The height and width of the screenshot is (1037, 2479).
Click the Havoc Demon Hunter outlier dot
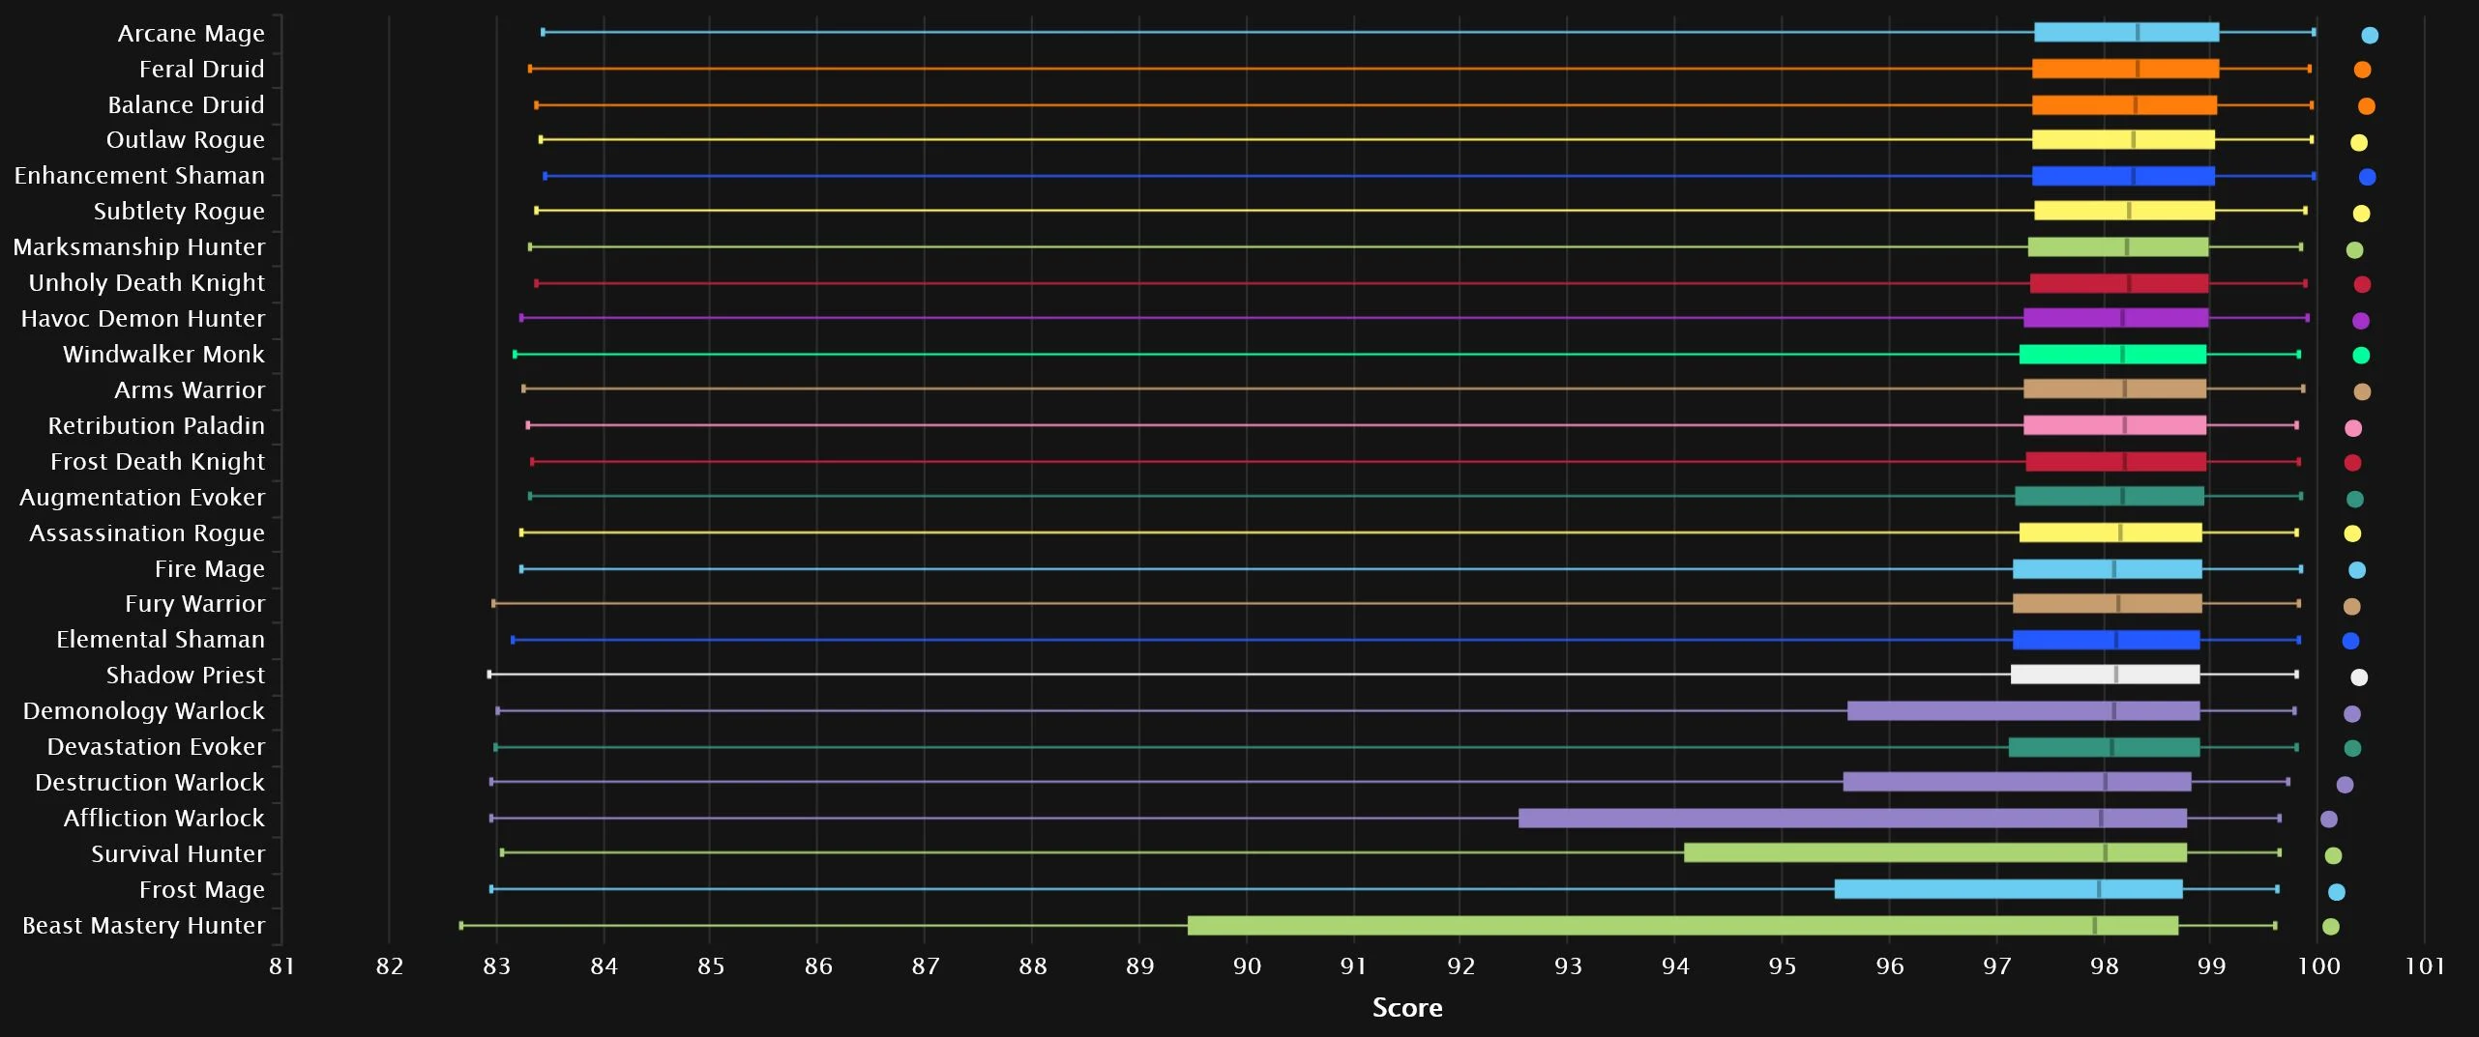[2360, 321]
